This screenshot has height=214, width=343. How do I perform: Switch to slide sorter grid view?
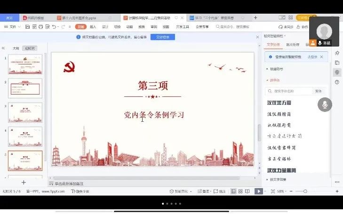(241, 191)
